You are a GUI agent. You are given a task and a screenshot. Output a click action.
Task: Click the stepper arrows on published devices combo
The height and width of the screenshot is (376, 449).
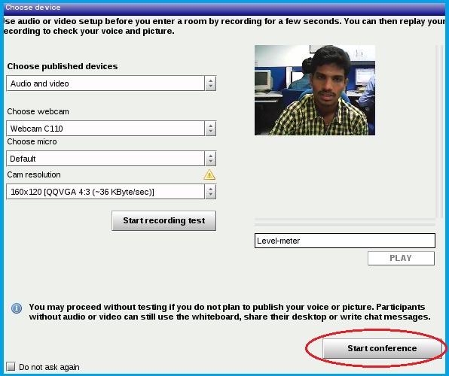211,83
